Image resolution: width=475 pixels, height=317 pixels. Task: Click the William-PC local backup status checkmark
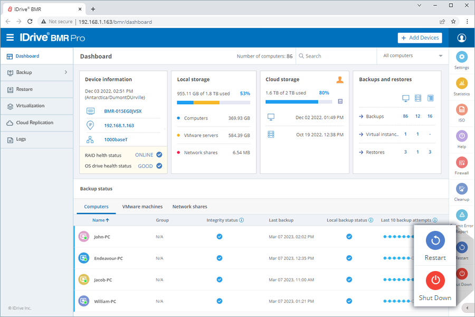click(349, 301)
